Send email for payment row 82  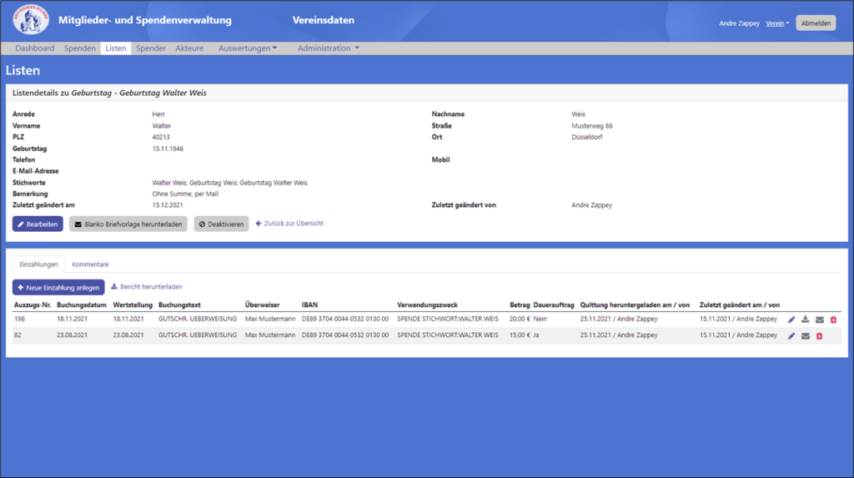coord(806,335)
